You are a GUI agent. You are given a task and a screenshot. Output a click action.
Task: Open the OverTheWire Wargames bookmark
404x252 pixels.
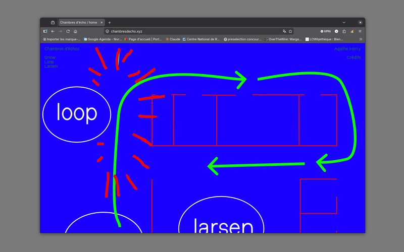click(283, 39)
